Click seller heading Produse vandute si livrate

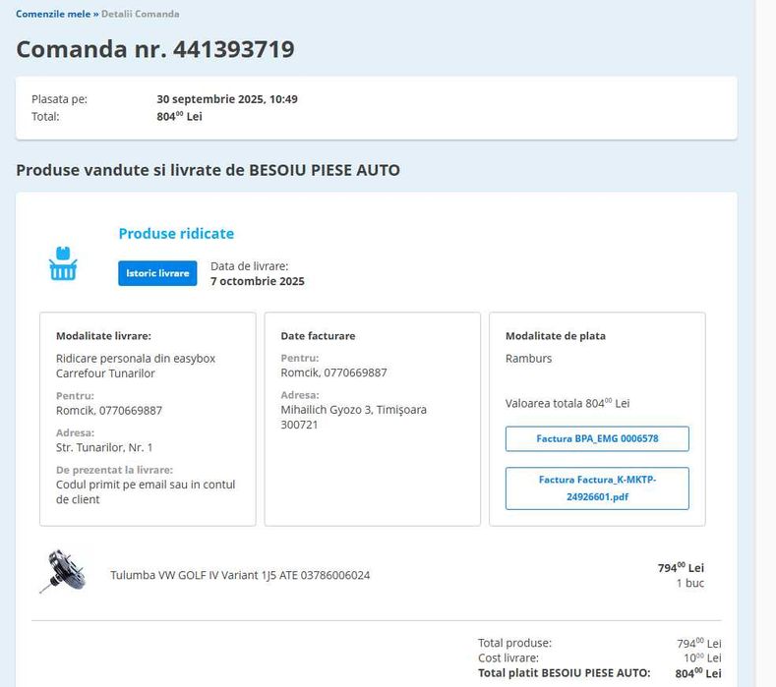click(x=208, y=170)
